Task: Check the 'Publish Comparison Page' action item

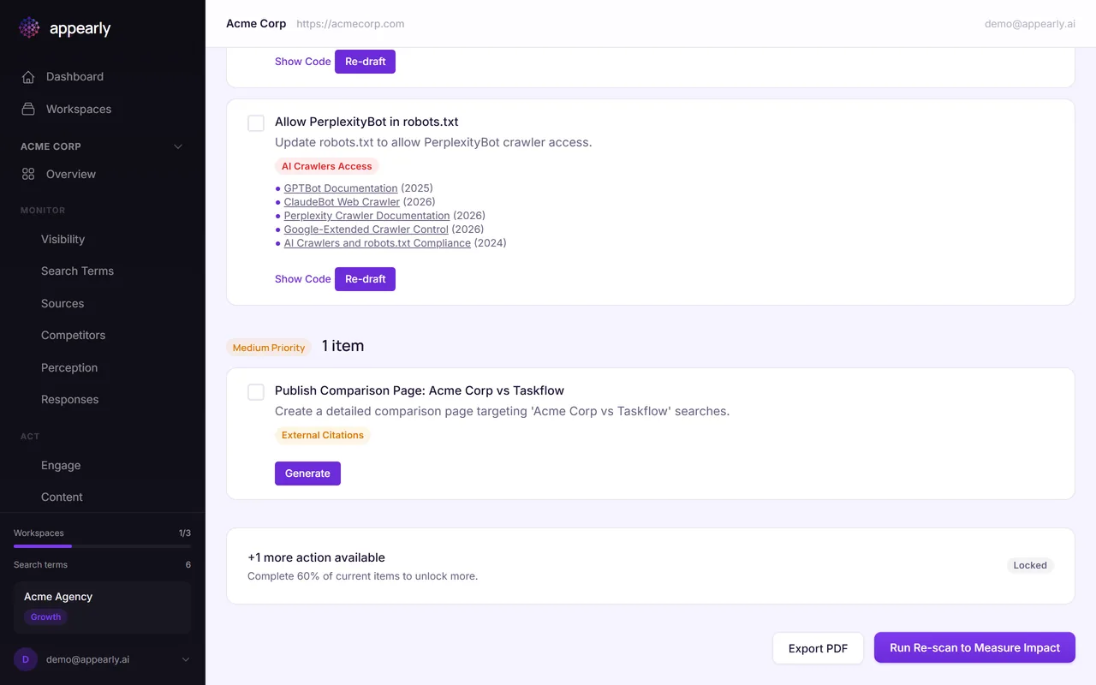Action: (255, 391)
